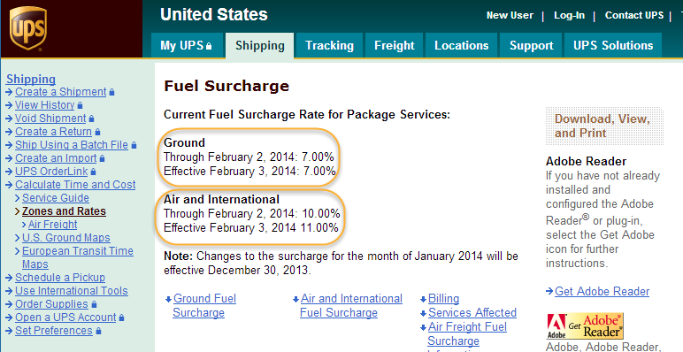Screen dimensions: 683x352
Task: Open the Freight tab
Action: tap(395, 45)
